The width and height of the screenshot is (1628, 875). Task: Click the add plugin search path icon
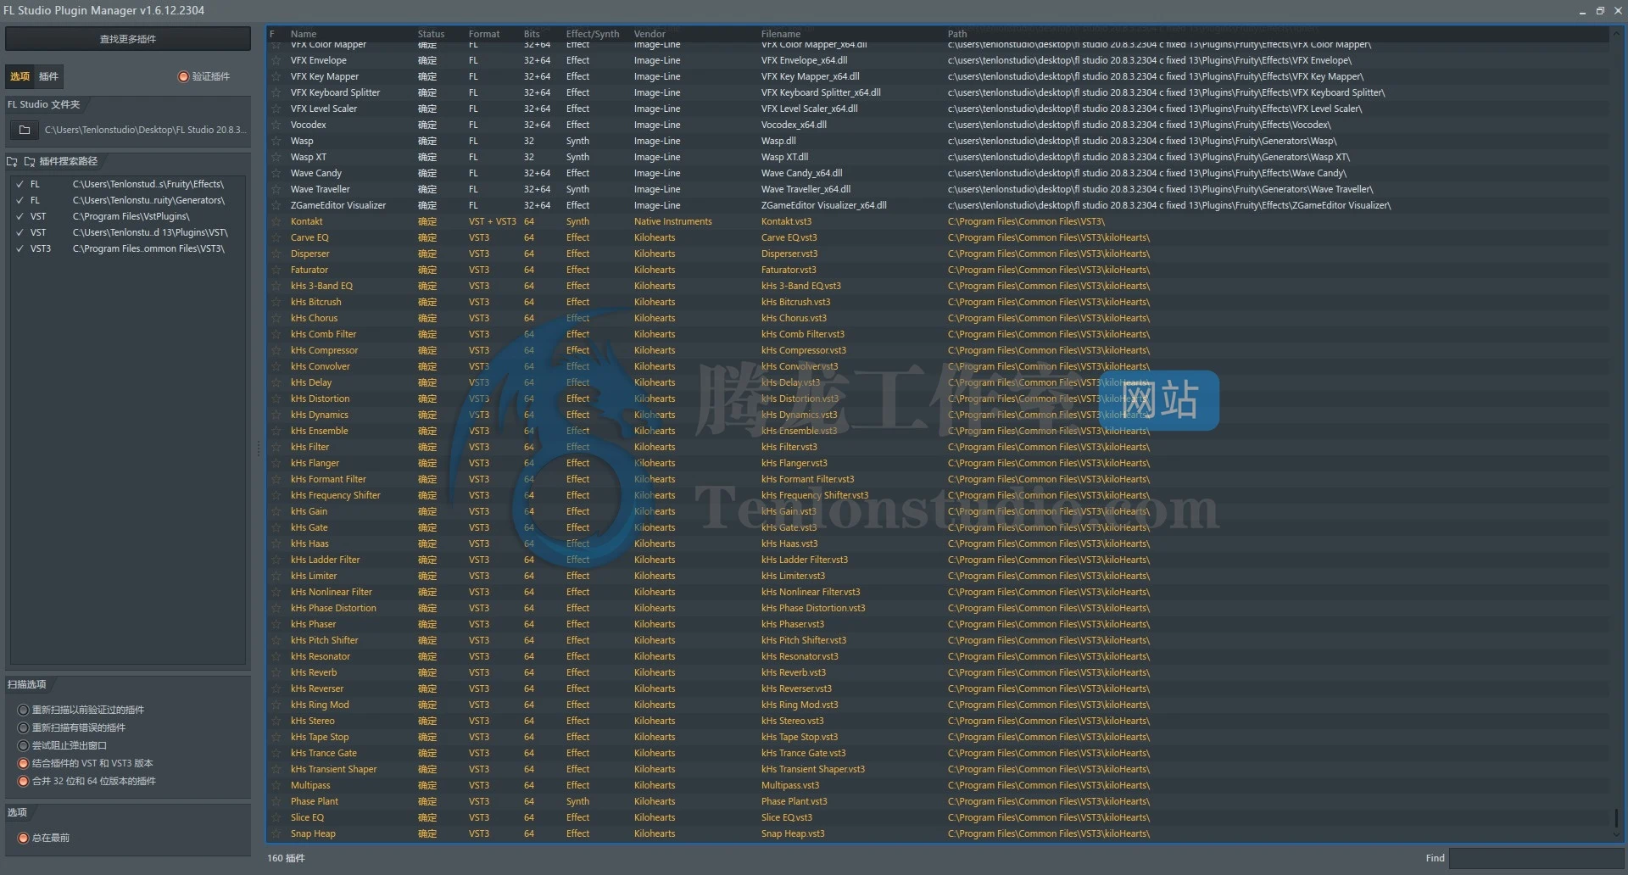[x=13, y=161]
